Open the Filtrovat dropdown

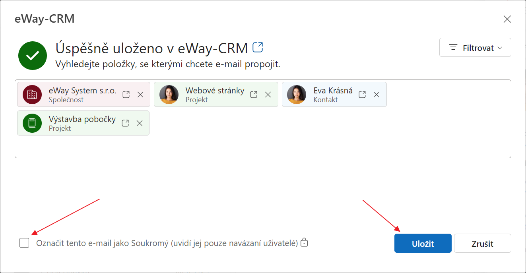click(x=475, y=48)
